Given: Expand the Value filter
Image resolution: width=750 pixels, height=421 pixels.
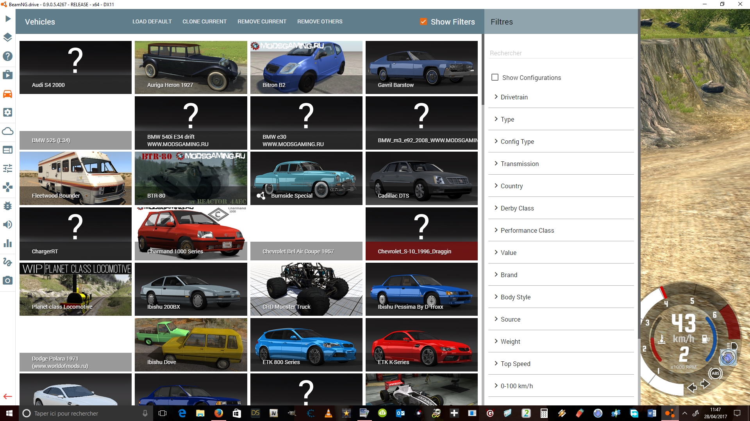Looking at the screenshot, I should [x=561, y=253].
